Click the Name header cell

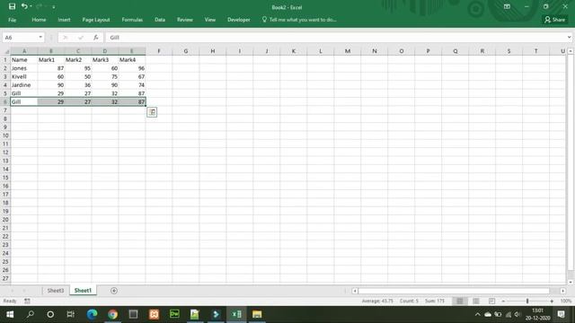(24, 60)
